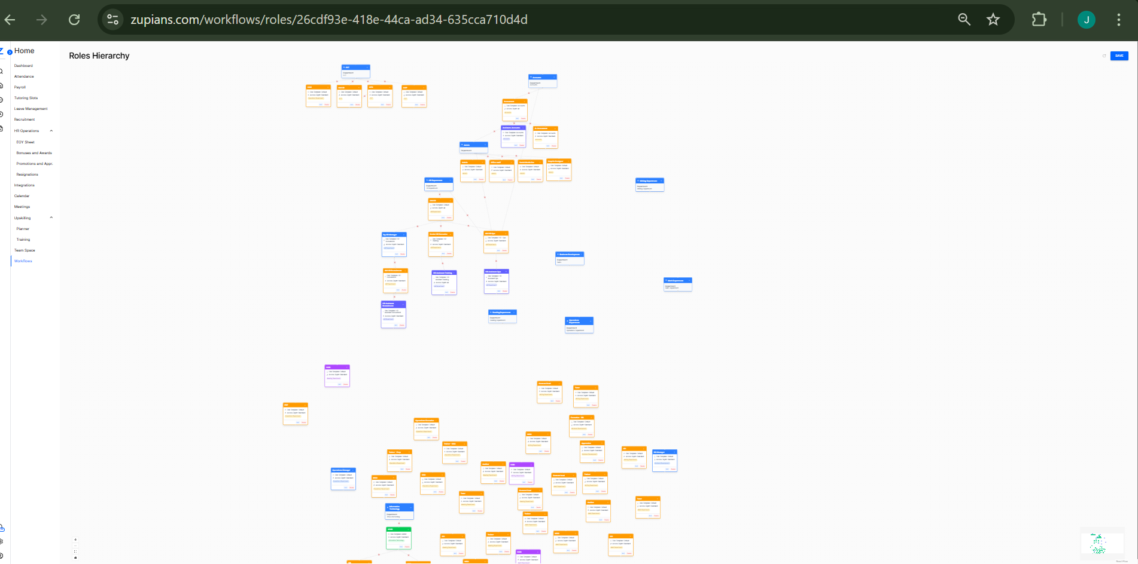Screen dimensions: 1138x564
Task: Click the clock icon in the collapsed left rail
Action: 2,114
